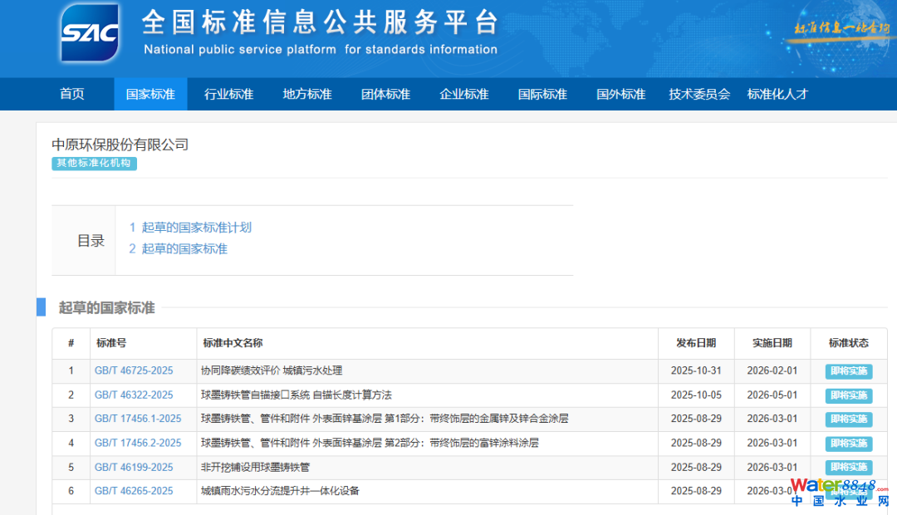Open the 首页 nav item
This screenshot has height=515, width=897.
(x=72, y=94)
